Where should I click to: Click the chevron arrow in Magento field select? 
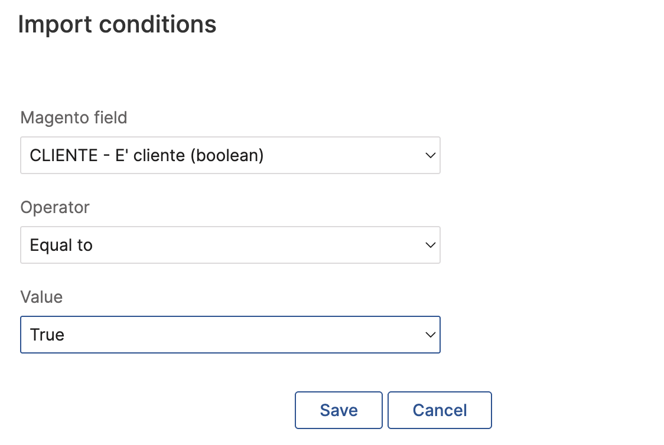click(431, 155)
